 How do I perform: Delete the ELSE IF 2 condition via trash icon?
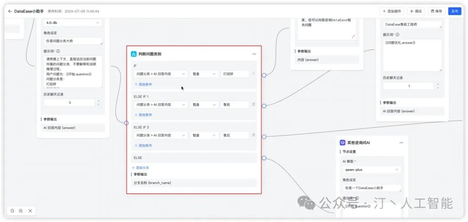[x=253, y=135]
